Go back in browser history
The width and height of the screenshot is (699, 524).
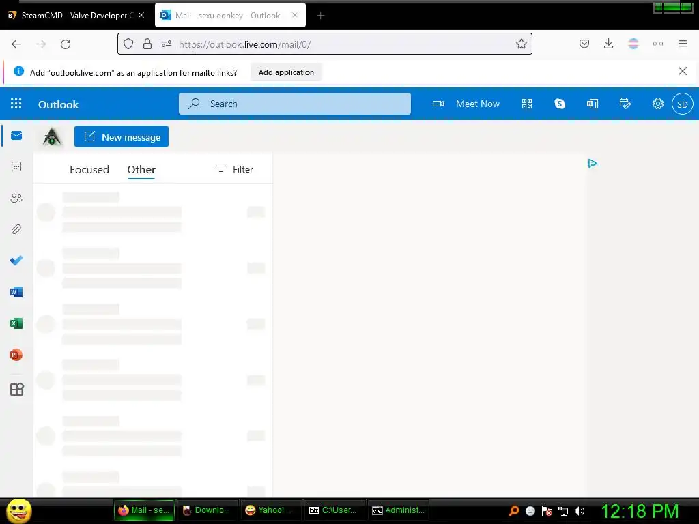coord(16,44)
